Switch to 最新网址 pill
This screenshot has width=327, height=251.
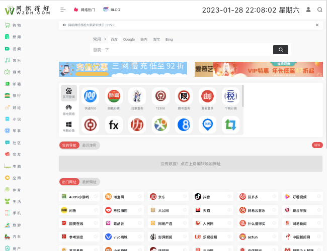pos(89,182)
